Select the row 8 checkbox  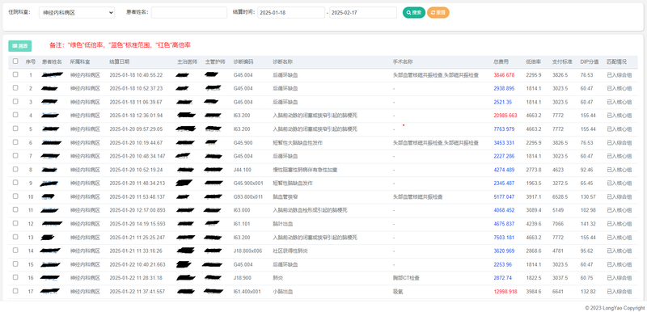pos(15,169)
